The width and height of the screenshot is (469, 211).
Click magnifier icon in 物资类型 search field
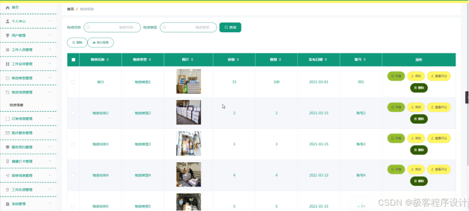click(164, 28)
